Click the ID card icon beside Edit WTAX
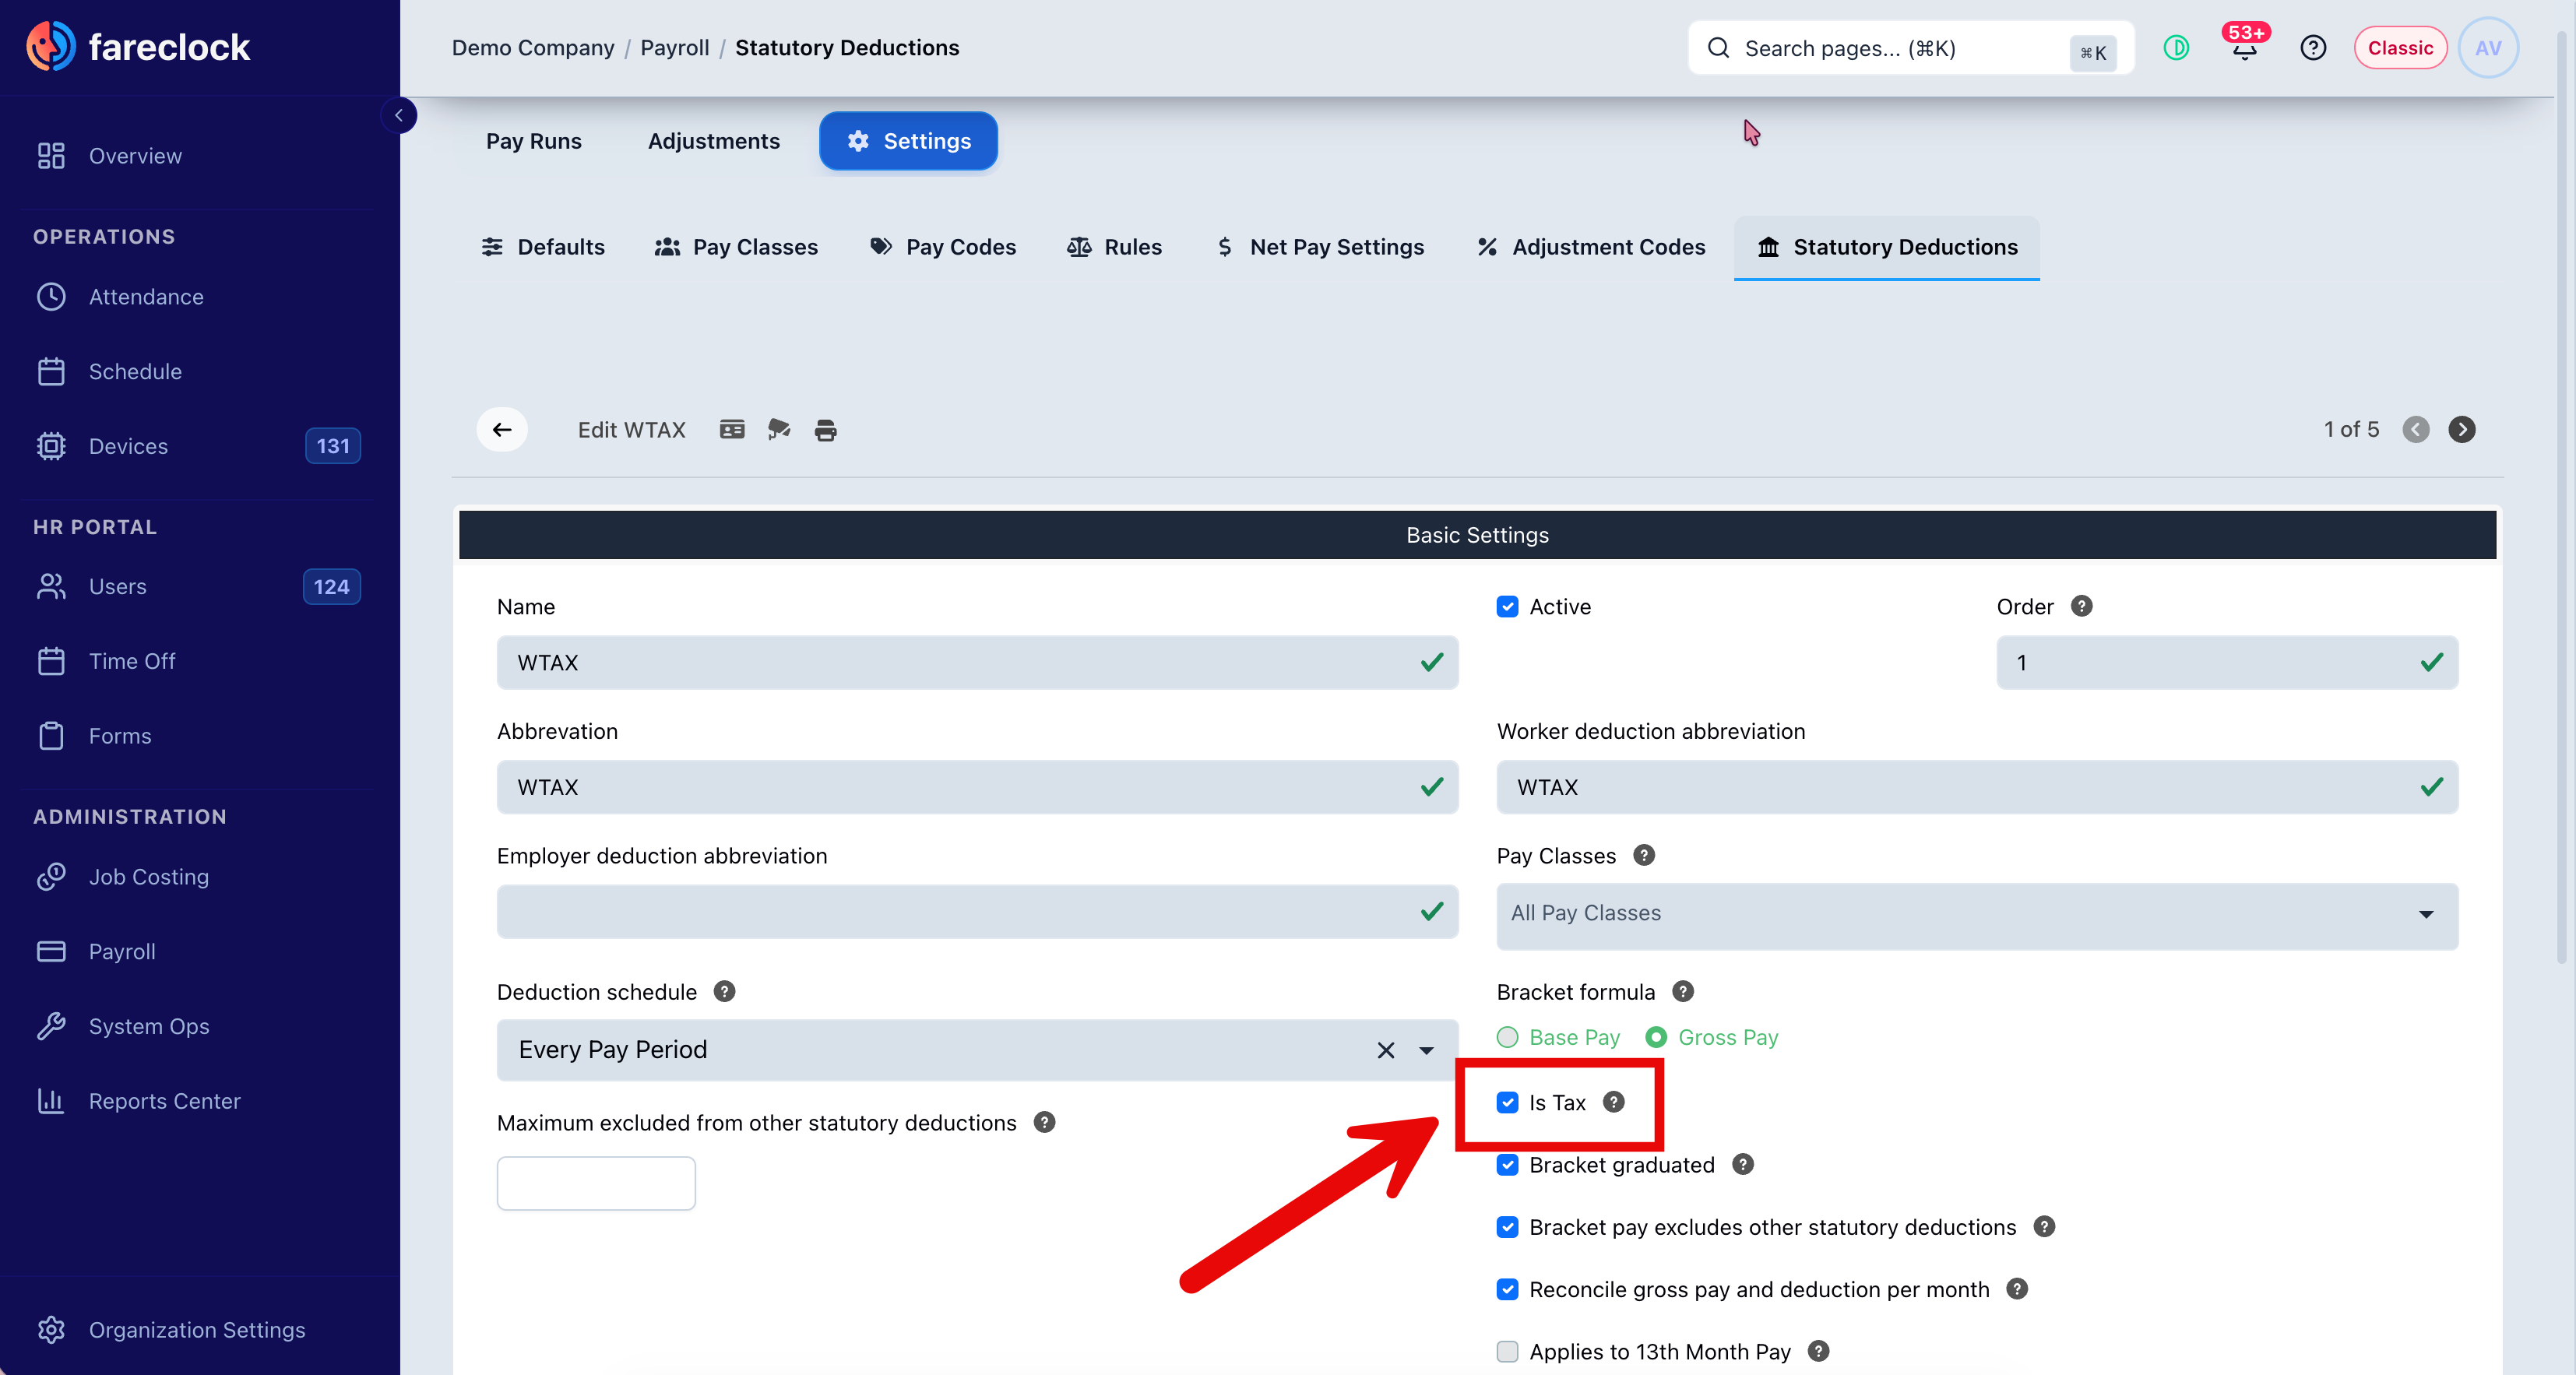 coord(732,430)
